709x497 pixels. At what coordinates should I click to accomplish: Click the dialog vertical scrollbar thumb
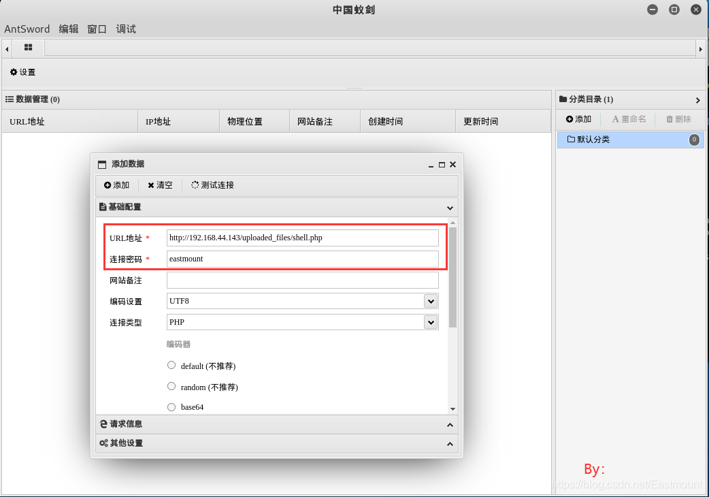452,277
